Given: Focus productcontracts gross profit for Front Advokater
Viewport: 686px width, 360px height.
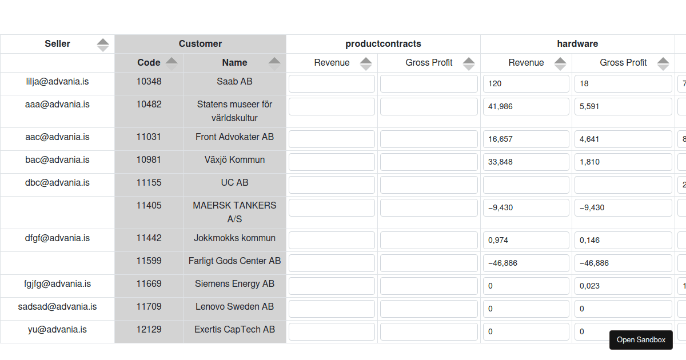Looking at the screenshot, I should click(429, 139).
